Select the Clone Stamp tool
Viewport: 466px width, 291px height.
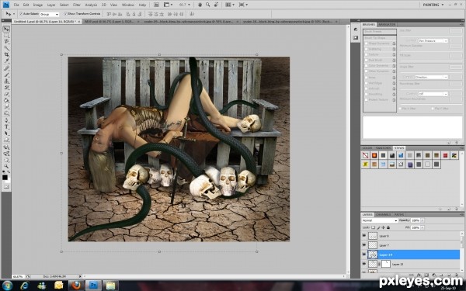[6, 81]
